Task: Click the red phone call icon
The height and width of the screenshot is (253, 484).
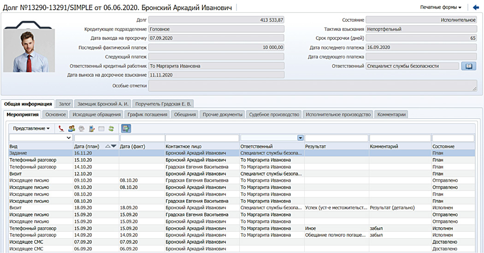Action: coord(61,129)
